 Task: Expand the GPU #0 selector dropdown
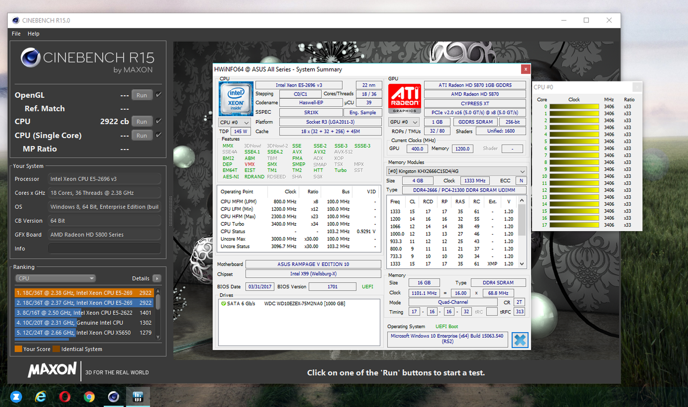[x=404, y=122]
